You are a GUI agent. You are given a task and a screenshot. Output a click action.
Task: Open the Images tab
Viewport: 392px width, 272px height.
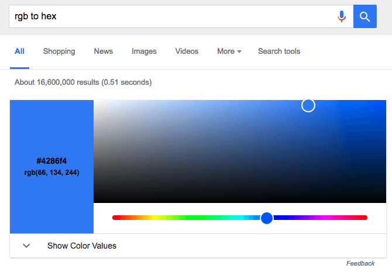(144, 51)
